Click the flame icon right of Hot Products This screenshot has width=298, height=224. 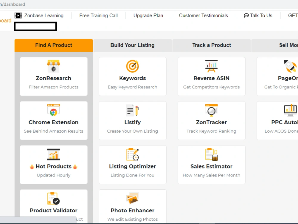[75, 167]
